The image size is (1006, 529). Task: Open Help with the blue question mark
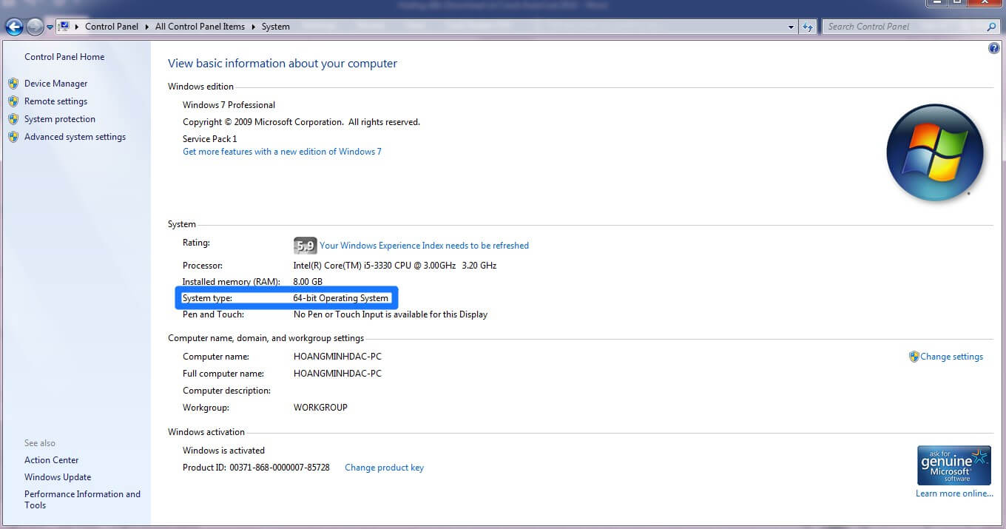(993, 48)
